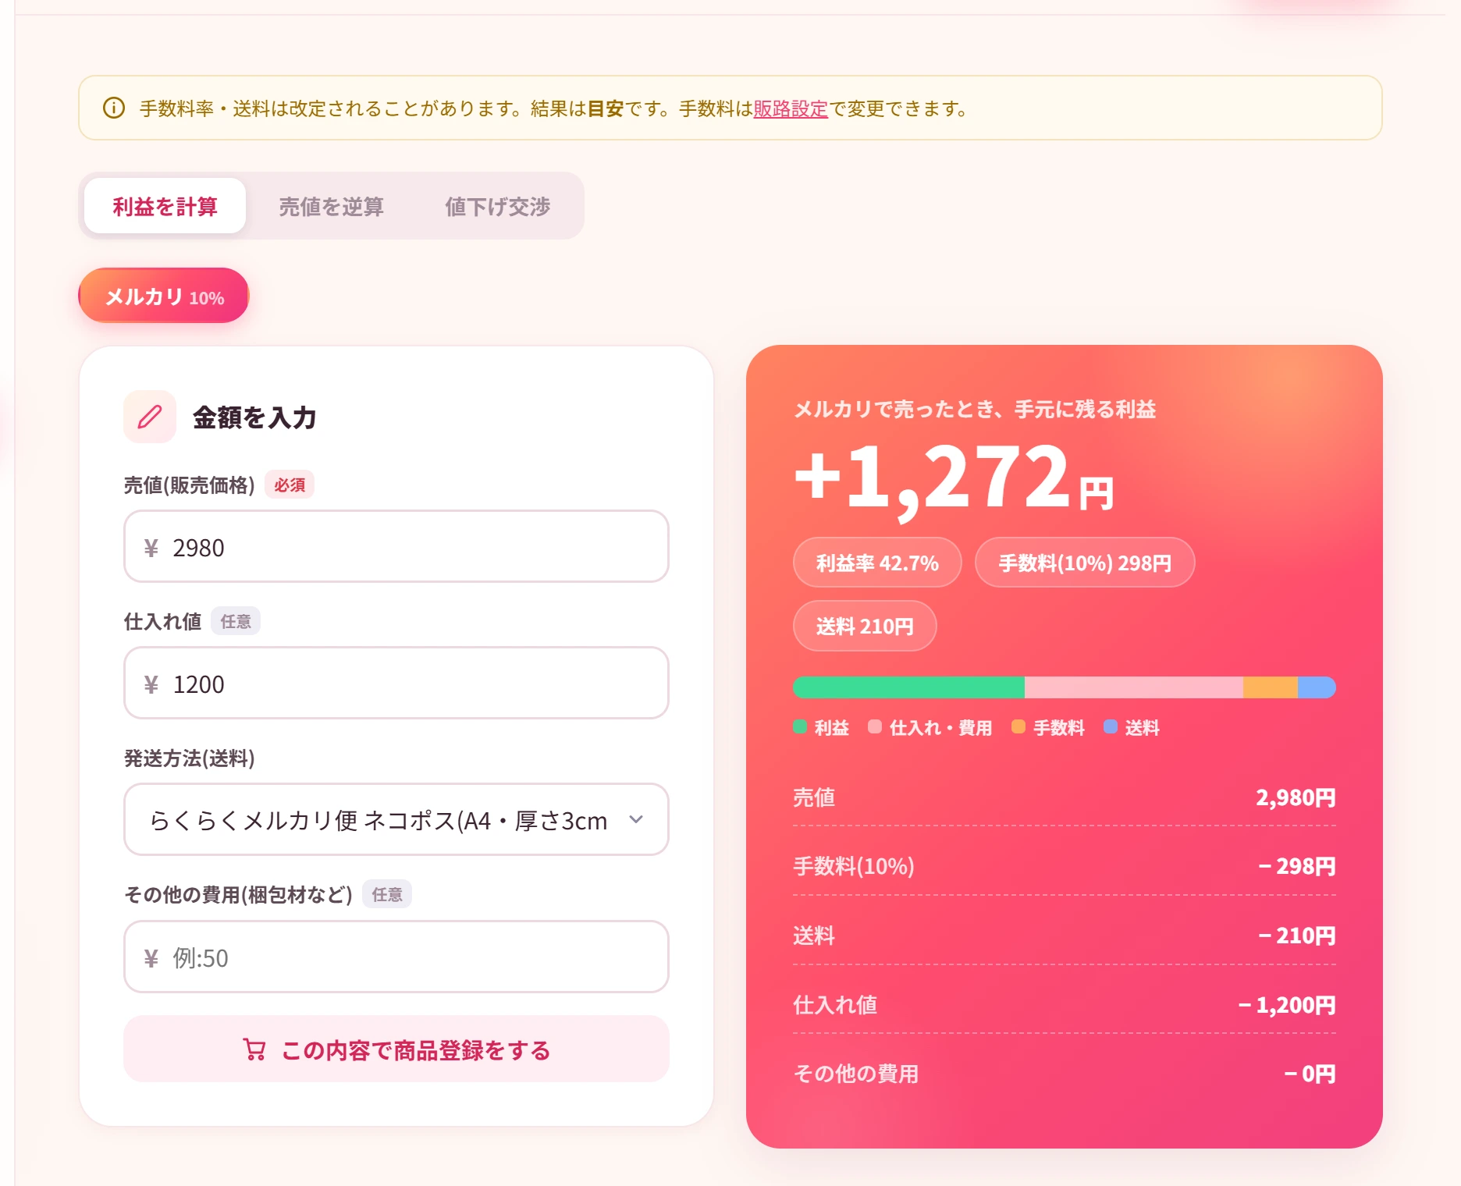Click the その他の費用 row label in breakdown
Viewport: 1461px width, 1186px height.
tap(856, 1074)
